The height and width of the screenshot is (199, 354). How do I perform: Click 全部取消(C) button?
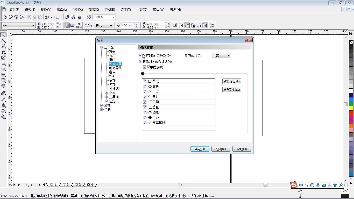click(x=232, y=90)
